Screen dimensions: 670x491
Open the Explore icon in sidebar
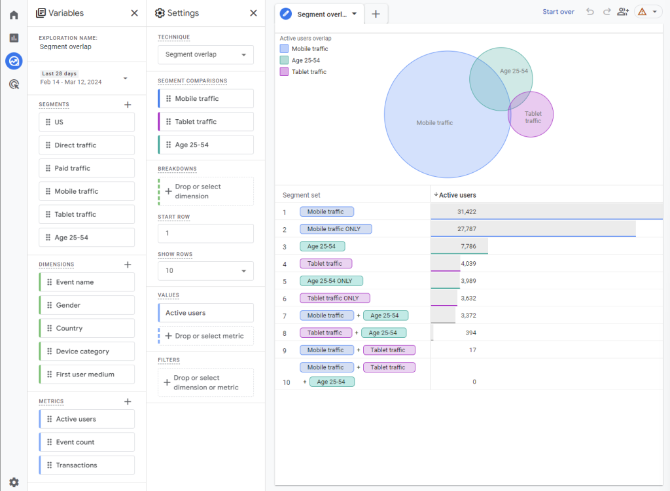[x=14, y=61]
